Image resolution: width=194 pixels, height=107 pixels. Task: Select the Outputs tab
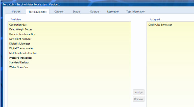click(95, 12)
